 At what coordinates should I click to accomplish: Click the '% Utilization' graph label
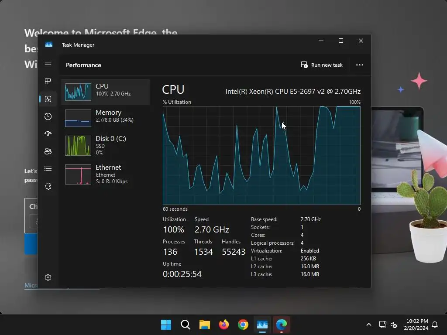[x=177, y=102]
